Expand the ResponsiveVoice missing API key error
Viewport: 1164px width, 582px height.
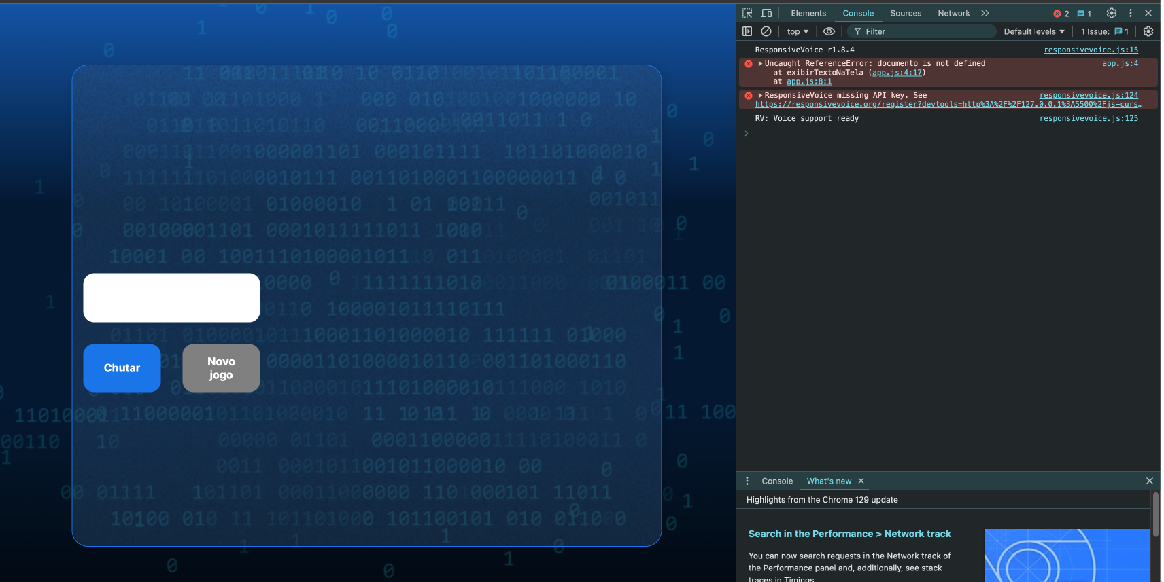pos(760,95)
